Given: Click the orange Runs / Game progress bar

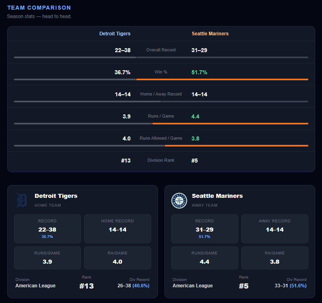Looking at the screenshot, I should [x=230, y=124].
